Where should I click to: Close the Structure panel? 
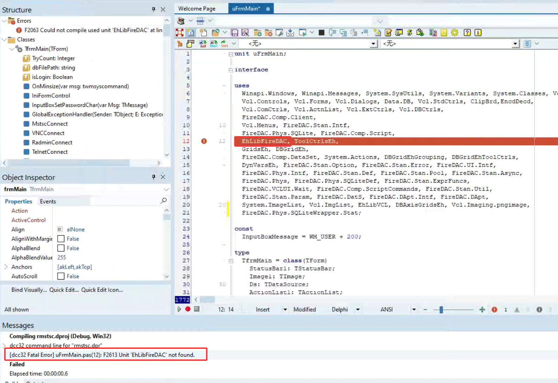[x=163, y=9]
